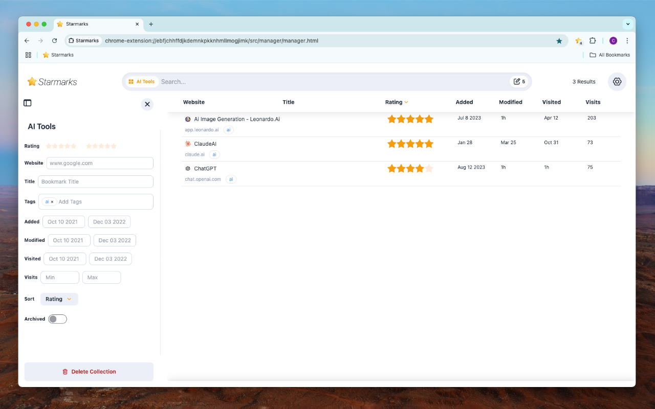
Task: Click the Website filter field
Action: pos(100,163)
